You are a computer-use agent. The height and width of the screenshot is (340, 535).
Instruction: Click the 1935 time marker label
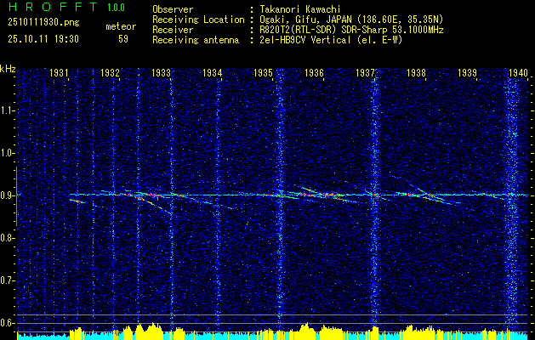[x=264, y=72]
